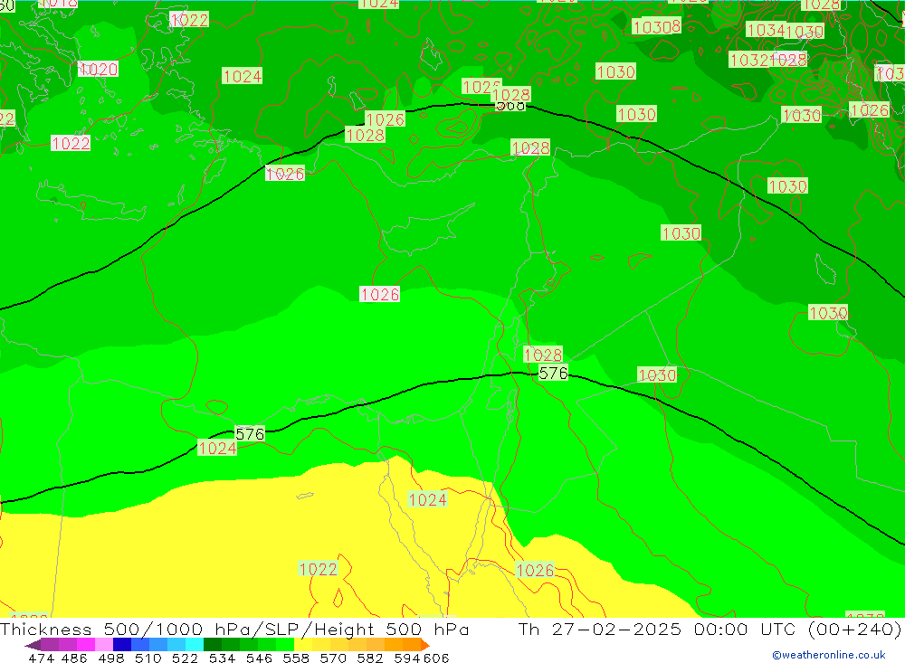Click the dark blue legend swatch

[x=122, y=645]
